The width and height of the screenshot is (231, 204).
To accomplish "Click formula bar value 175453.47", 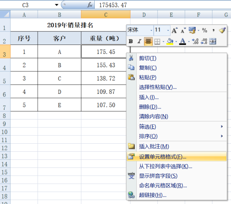I will coord(113,5).
